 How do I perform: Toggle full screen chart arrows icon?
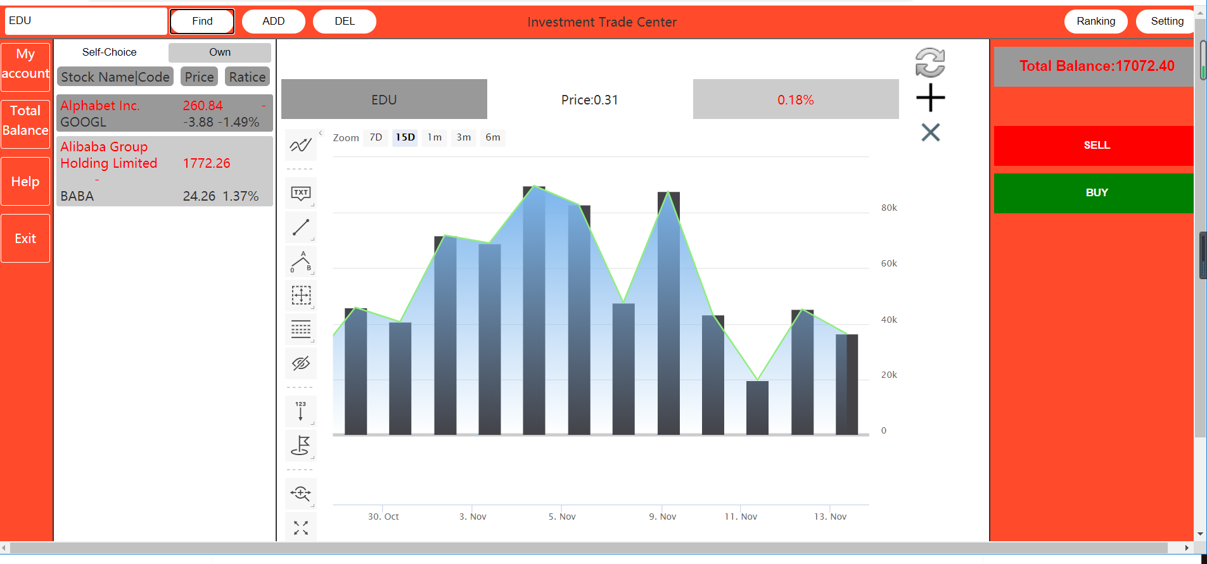tap(301, 527)
